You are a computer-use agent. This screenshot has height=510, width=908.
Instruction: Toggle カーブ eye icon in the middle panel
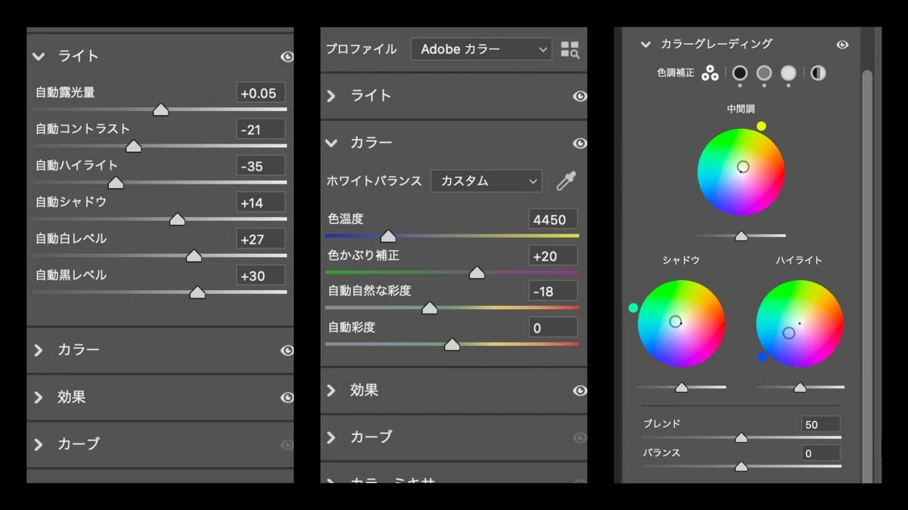pos(580,438)
